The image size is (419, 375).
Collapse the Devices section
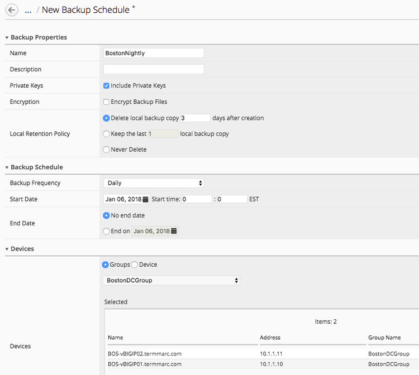(7, 249)
